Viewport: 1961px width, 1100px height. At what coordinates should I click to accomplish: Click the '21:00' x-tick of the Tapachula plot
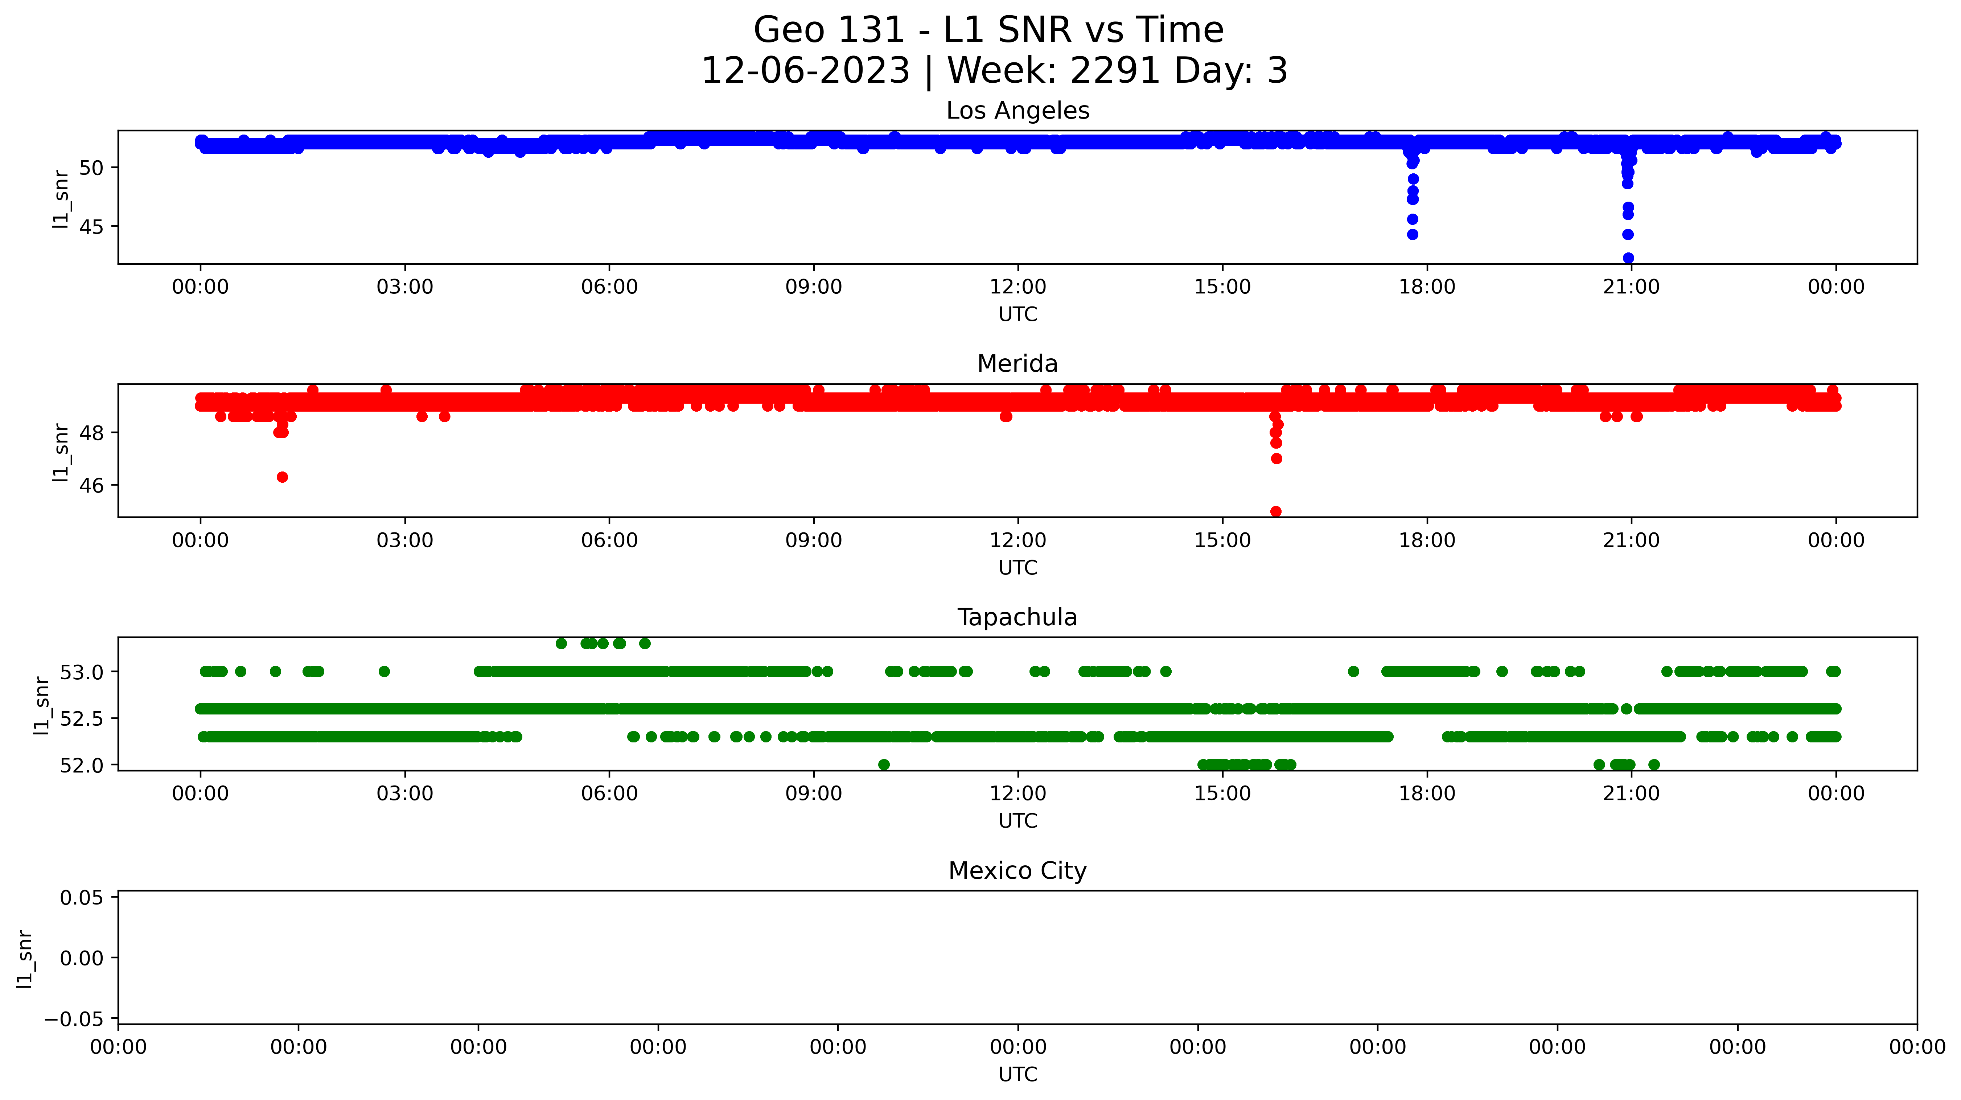pos(1631,793)
